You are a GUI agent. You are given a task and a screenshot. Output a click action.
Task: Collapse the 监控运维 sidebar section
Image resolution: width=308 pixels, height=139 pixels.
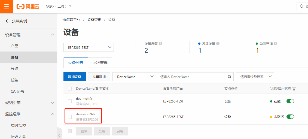coord(53,114)
